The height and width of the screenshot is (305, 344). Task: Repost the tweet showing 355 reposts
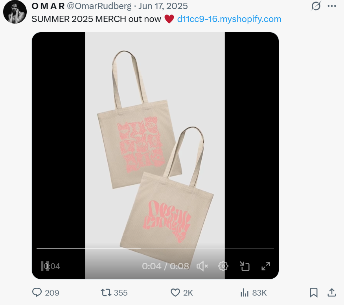pyautogui.click(x=114, y=292)
